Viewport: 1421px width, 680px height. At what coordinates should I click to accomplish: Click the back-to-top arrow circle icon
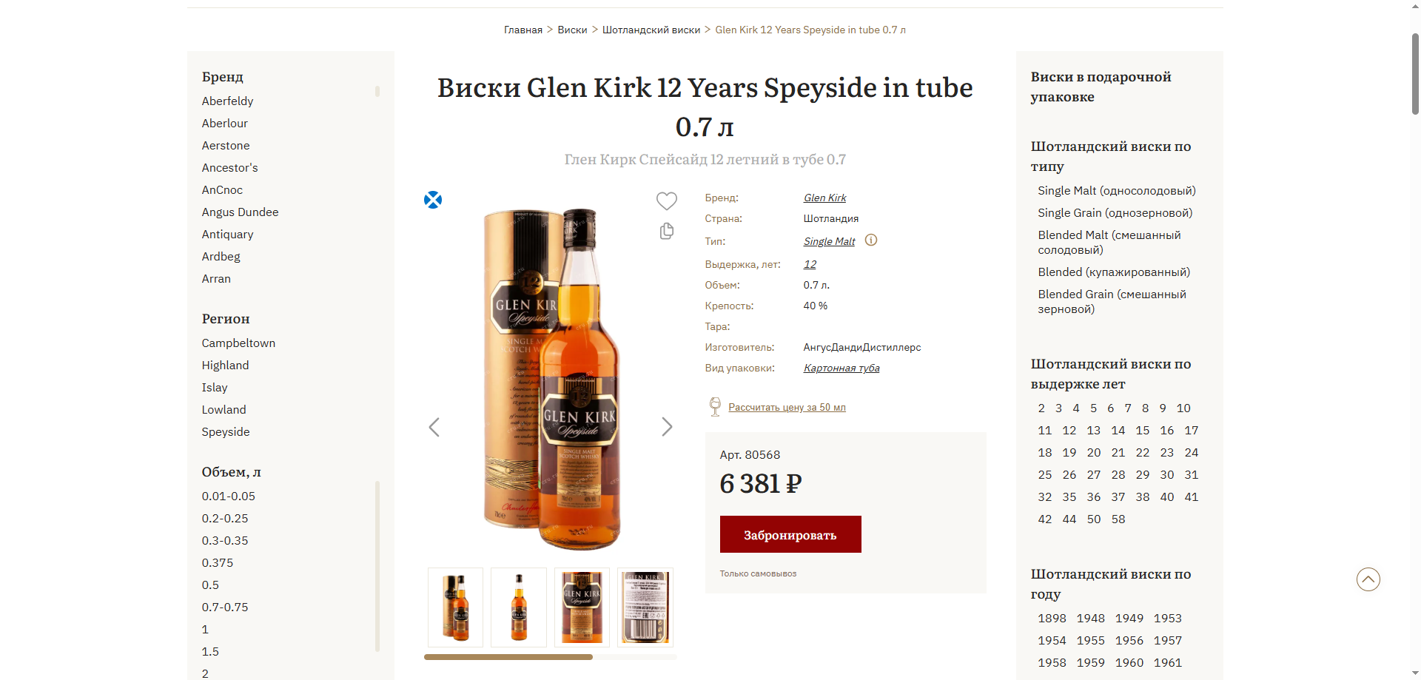tap(1368, 579)
